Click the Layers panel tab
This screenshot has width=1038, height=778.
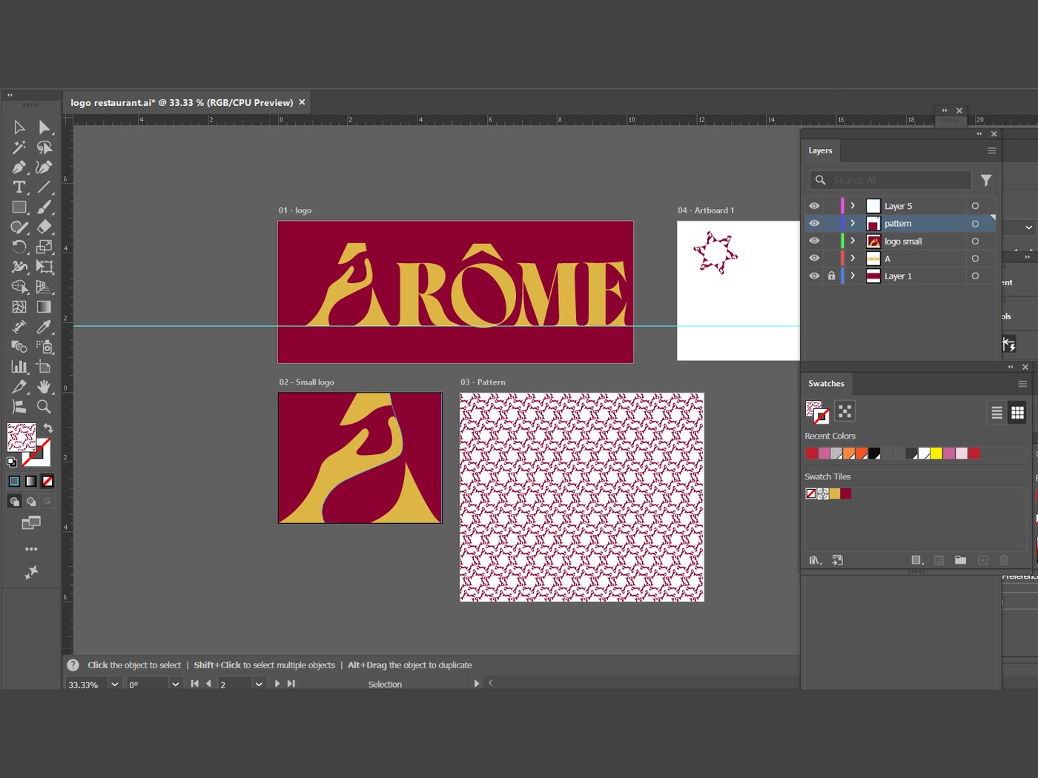(x=820, y=150)
